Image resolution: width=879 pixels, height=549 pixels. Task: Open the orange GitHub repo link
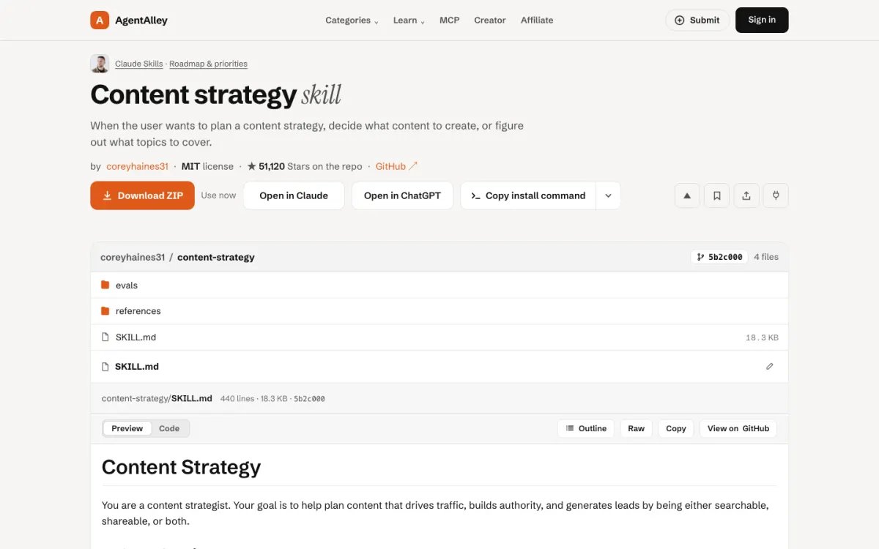pos(396,166)
